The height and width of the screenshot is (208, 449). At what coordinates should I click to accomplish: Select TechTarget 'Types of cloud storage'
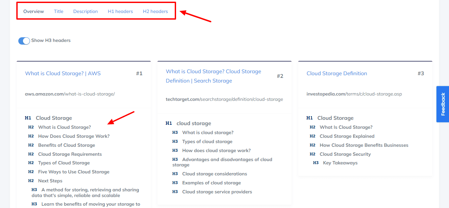[x=207, y=141]
